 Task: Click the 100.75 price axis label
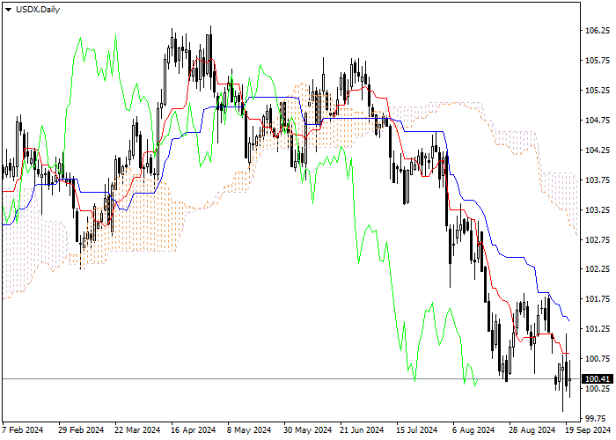tap(598, 359)
